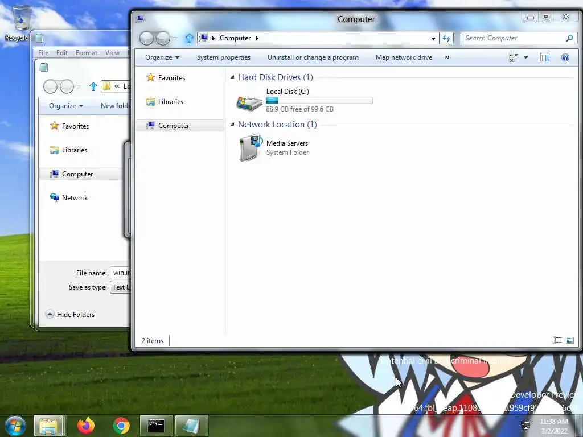Open address bar history dropdown in Computer window
The image size is (583, 437).
pyautogui.click(x=433, y=38)
